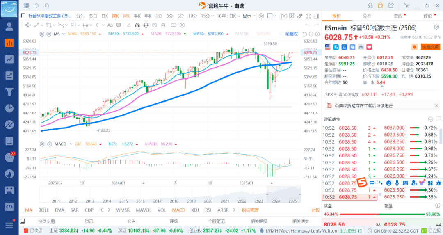
Task: Toggle the bottom panel collapse icon
Action: click(22, 221)
